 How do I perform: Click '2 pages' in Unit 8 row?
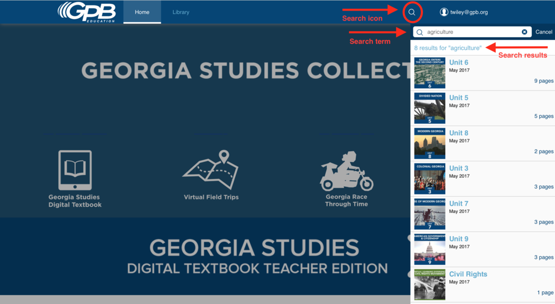pos(544,151)
